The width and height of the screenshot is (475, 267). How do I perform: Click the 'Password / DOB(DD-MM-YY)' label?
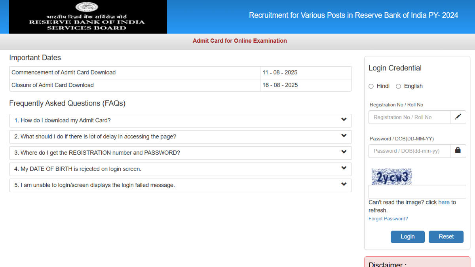click(x=402, y=139)
